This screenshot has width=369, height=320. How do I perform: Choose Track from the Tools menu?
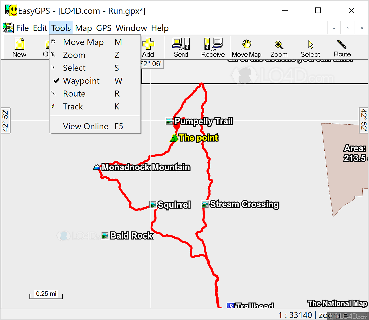95,107
